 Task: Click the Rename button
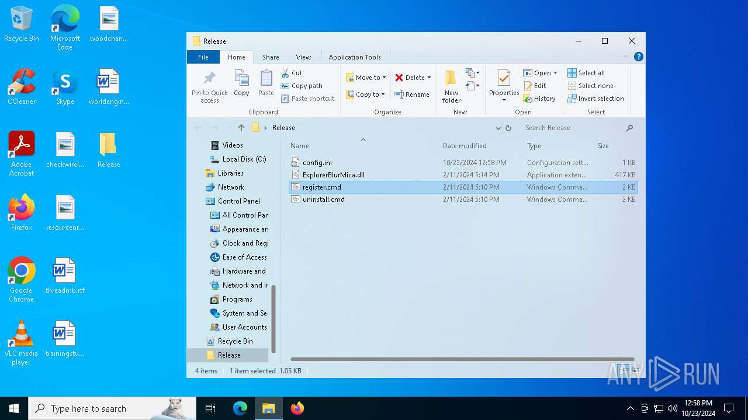point(412,94)
